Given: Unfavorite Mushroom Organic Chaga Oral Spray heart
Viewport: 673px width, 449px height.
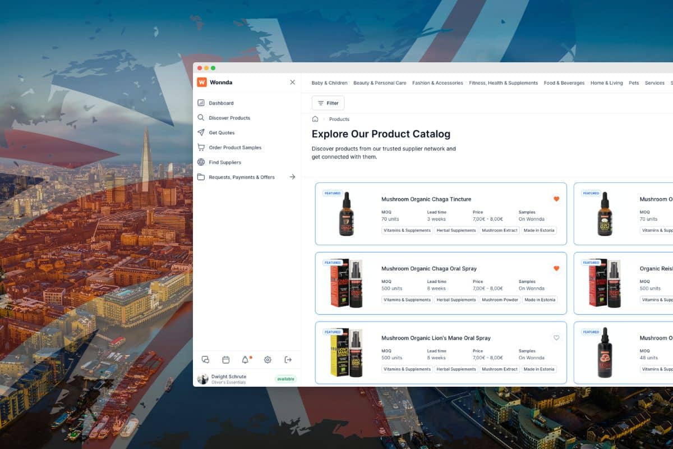Looking at the screenshot, I should tap(556, 268).
